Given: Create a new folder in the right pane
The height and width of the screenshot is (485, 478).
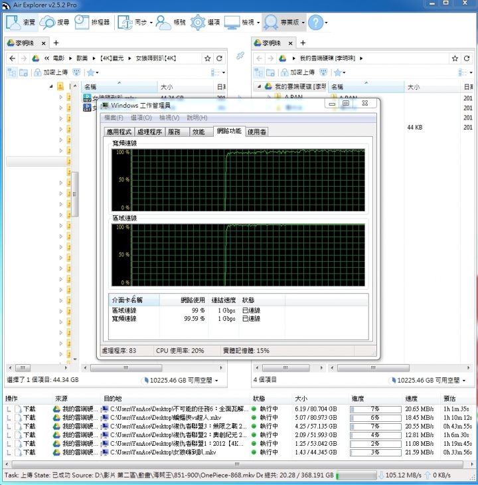Looking at the screenshot, I should tap(270, 72).
